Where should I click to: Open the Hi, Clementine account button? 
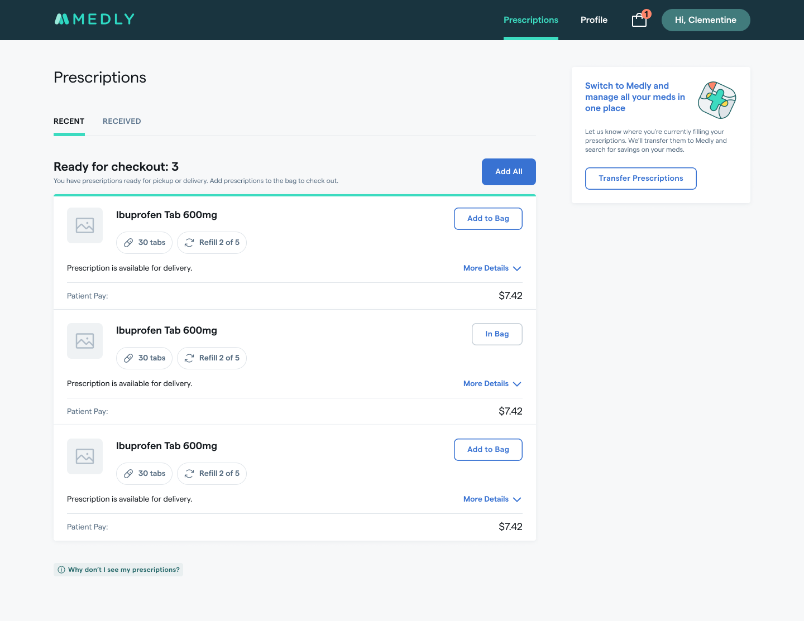[x=705, y=20]
